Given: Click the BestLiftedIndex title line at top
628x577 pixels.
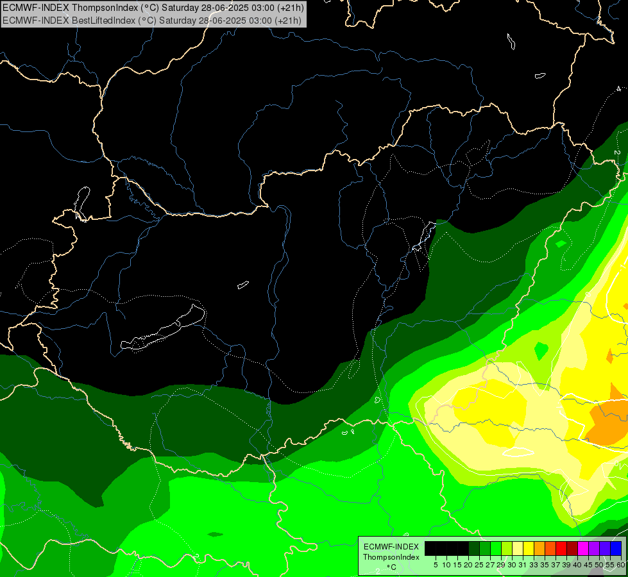Looking at the screenshot, I should click(152, 20).
